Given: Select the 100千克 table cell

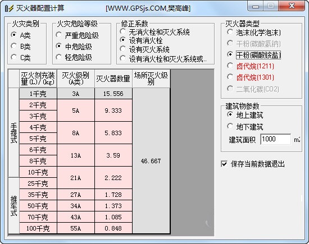Looking at the screenshot, I should (38, 228).
